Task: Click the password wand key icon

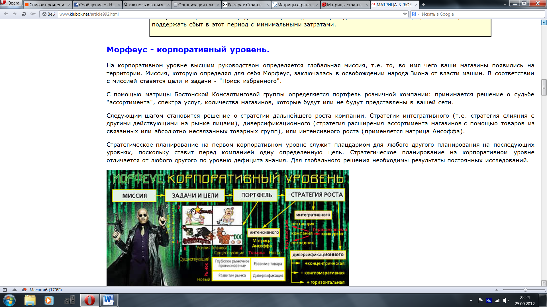Action: 33,14
